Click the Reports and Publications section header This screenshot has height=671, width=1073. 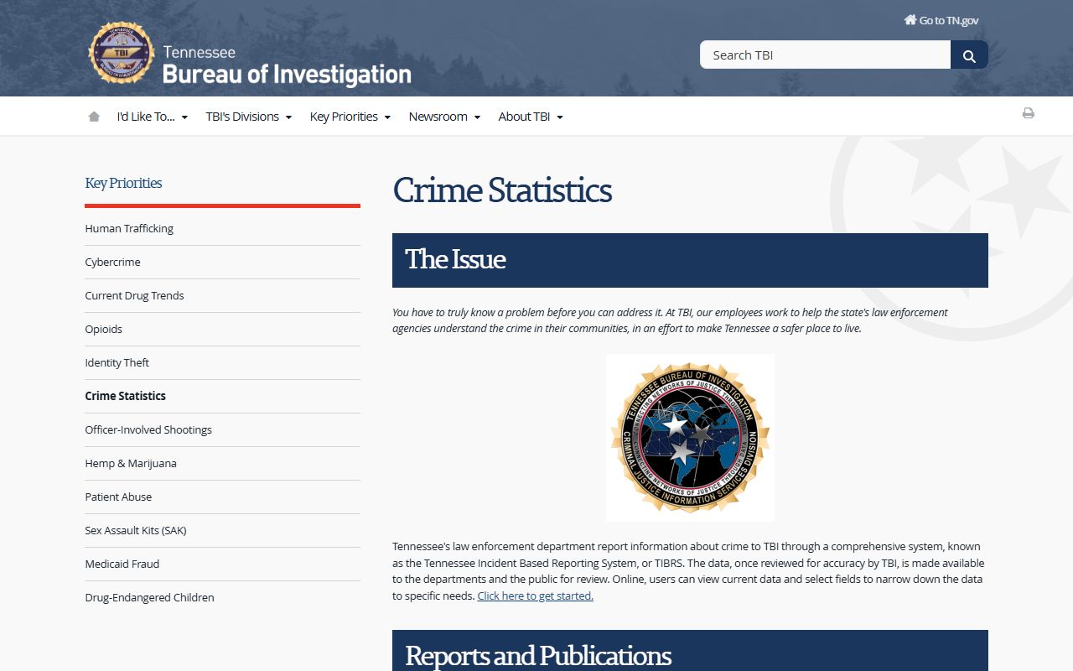690,651
